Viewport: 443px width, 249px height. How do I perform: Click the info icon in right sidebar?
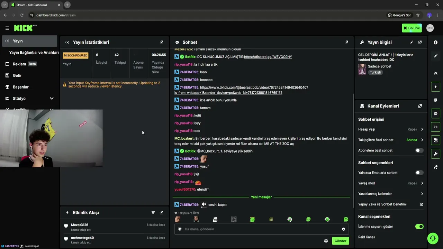click(435, 42)
